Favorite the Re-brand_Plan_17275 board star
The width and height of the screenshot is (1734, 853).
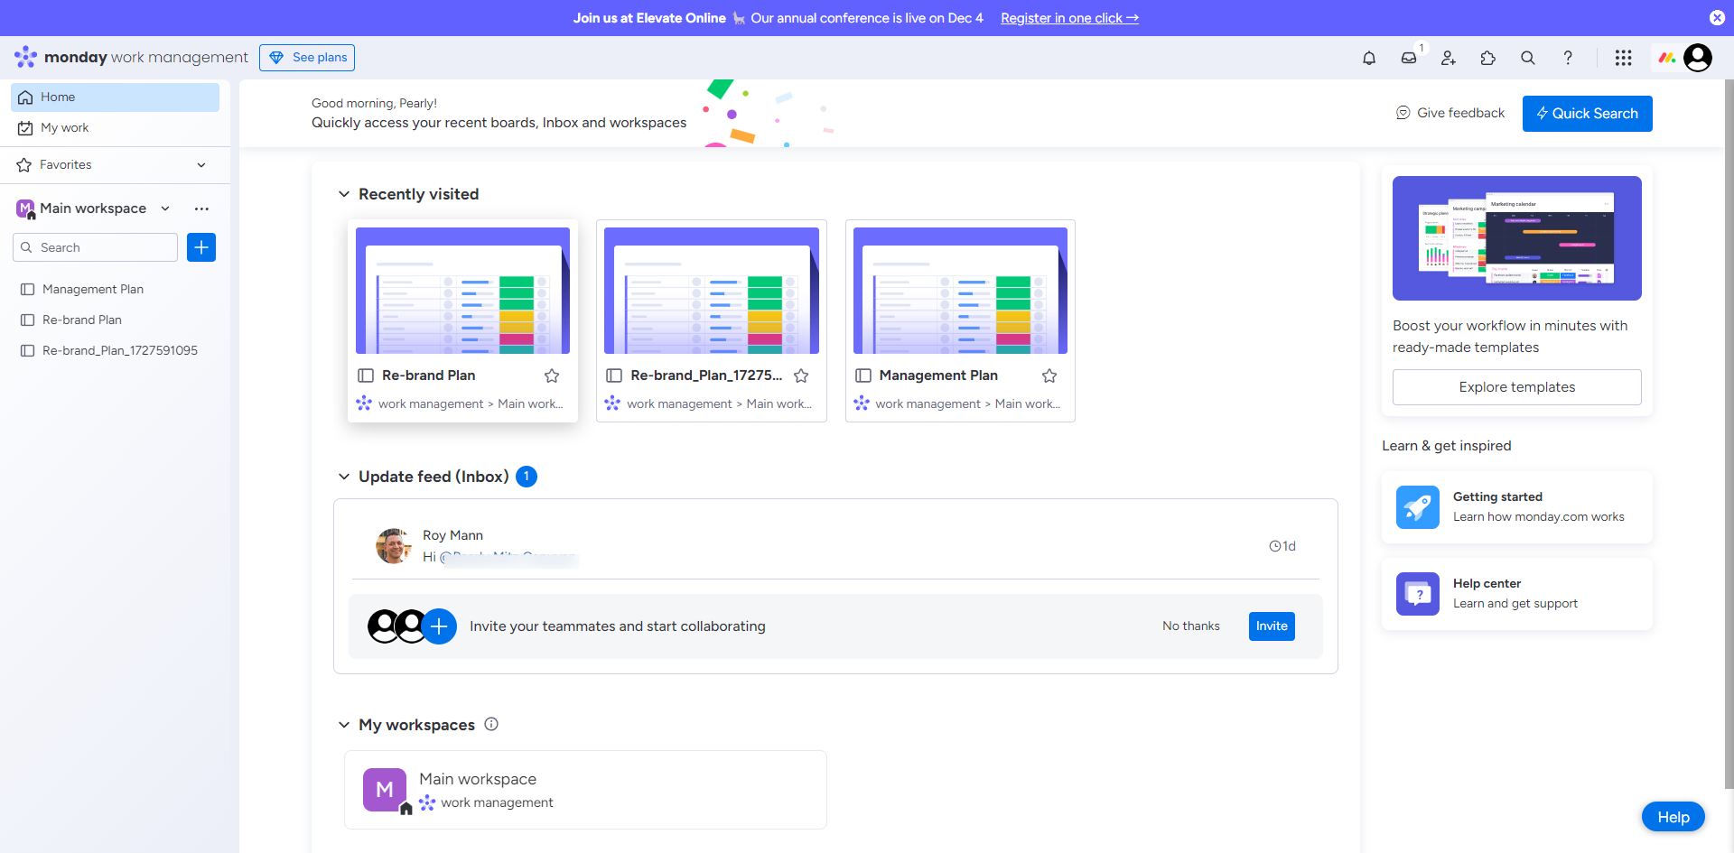click(x=801, y=376)
